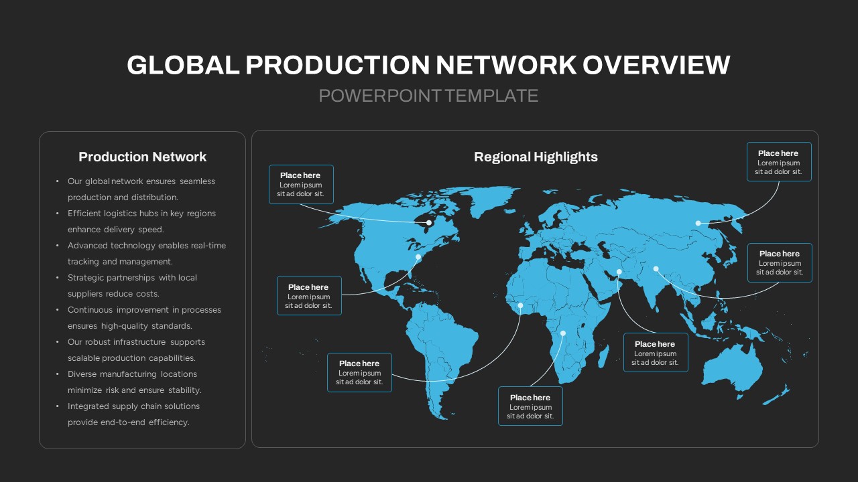
Task: Select 'Place here' callout linked to Canada marker
Action: click(x=301, y=184)
